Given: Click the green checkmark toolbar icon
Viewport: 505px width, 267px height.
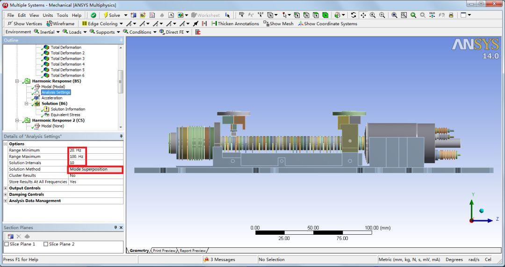Looking at the screenshot, I should coord(94,15).
